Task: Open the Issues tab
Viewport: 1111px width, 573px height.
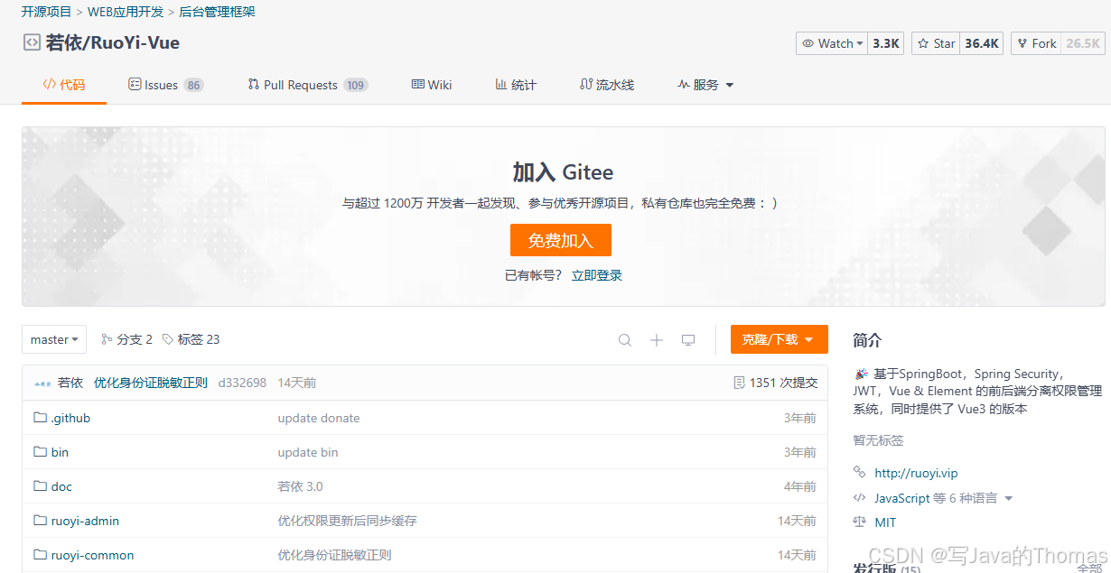Action: pyautogui.click(x=166, y=85)
